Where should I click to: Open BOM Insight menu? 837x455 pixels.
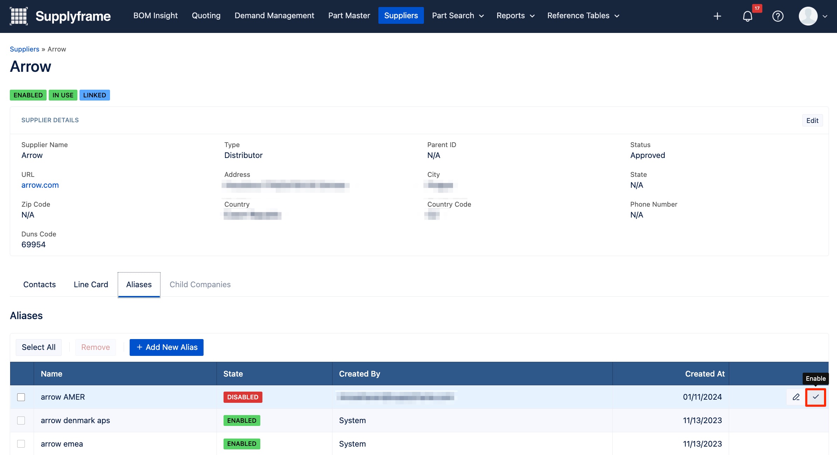point(156,15)
